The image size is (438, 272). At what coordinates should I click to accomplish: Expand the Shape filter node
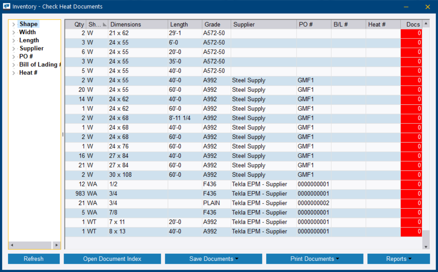coord(13,24)
